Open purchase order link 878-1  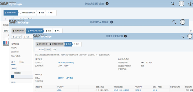(x=155, y=90)
